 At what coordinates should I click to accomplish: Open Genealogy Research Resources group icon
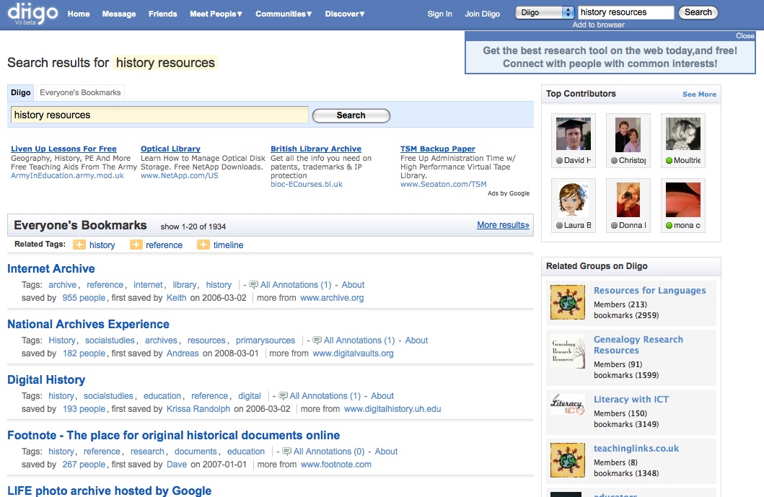(x=568, y=351)
